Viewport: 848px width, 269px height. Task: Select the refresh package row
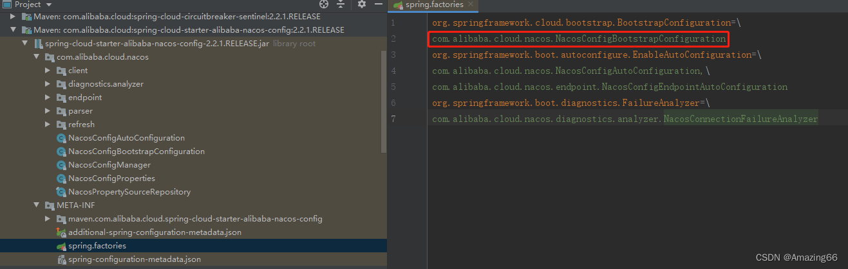click(193, 125)
